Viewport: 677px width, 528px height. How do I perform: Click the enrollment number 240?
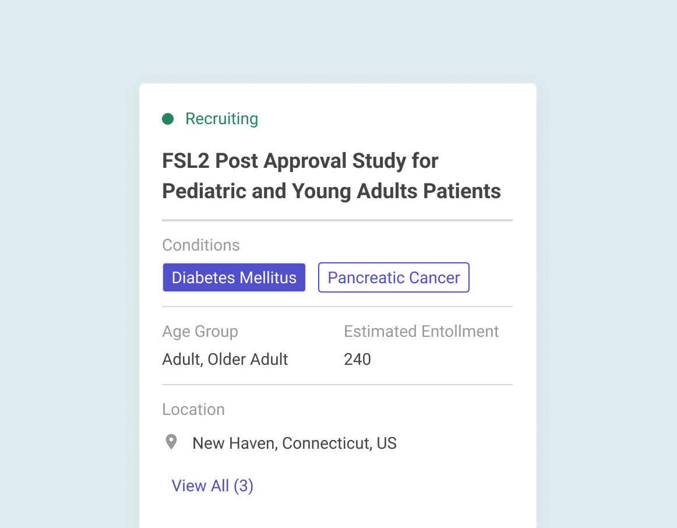(x=358, y=359)
